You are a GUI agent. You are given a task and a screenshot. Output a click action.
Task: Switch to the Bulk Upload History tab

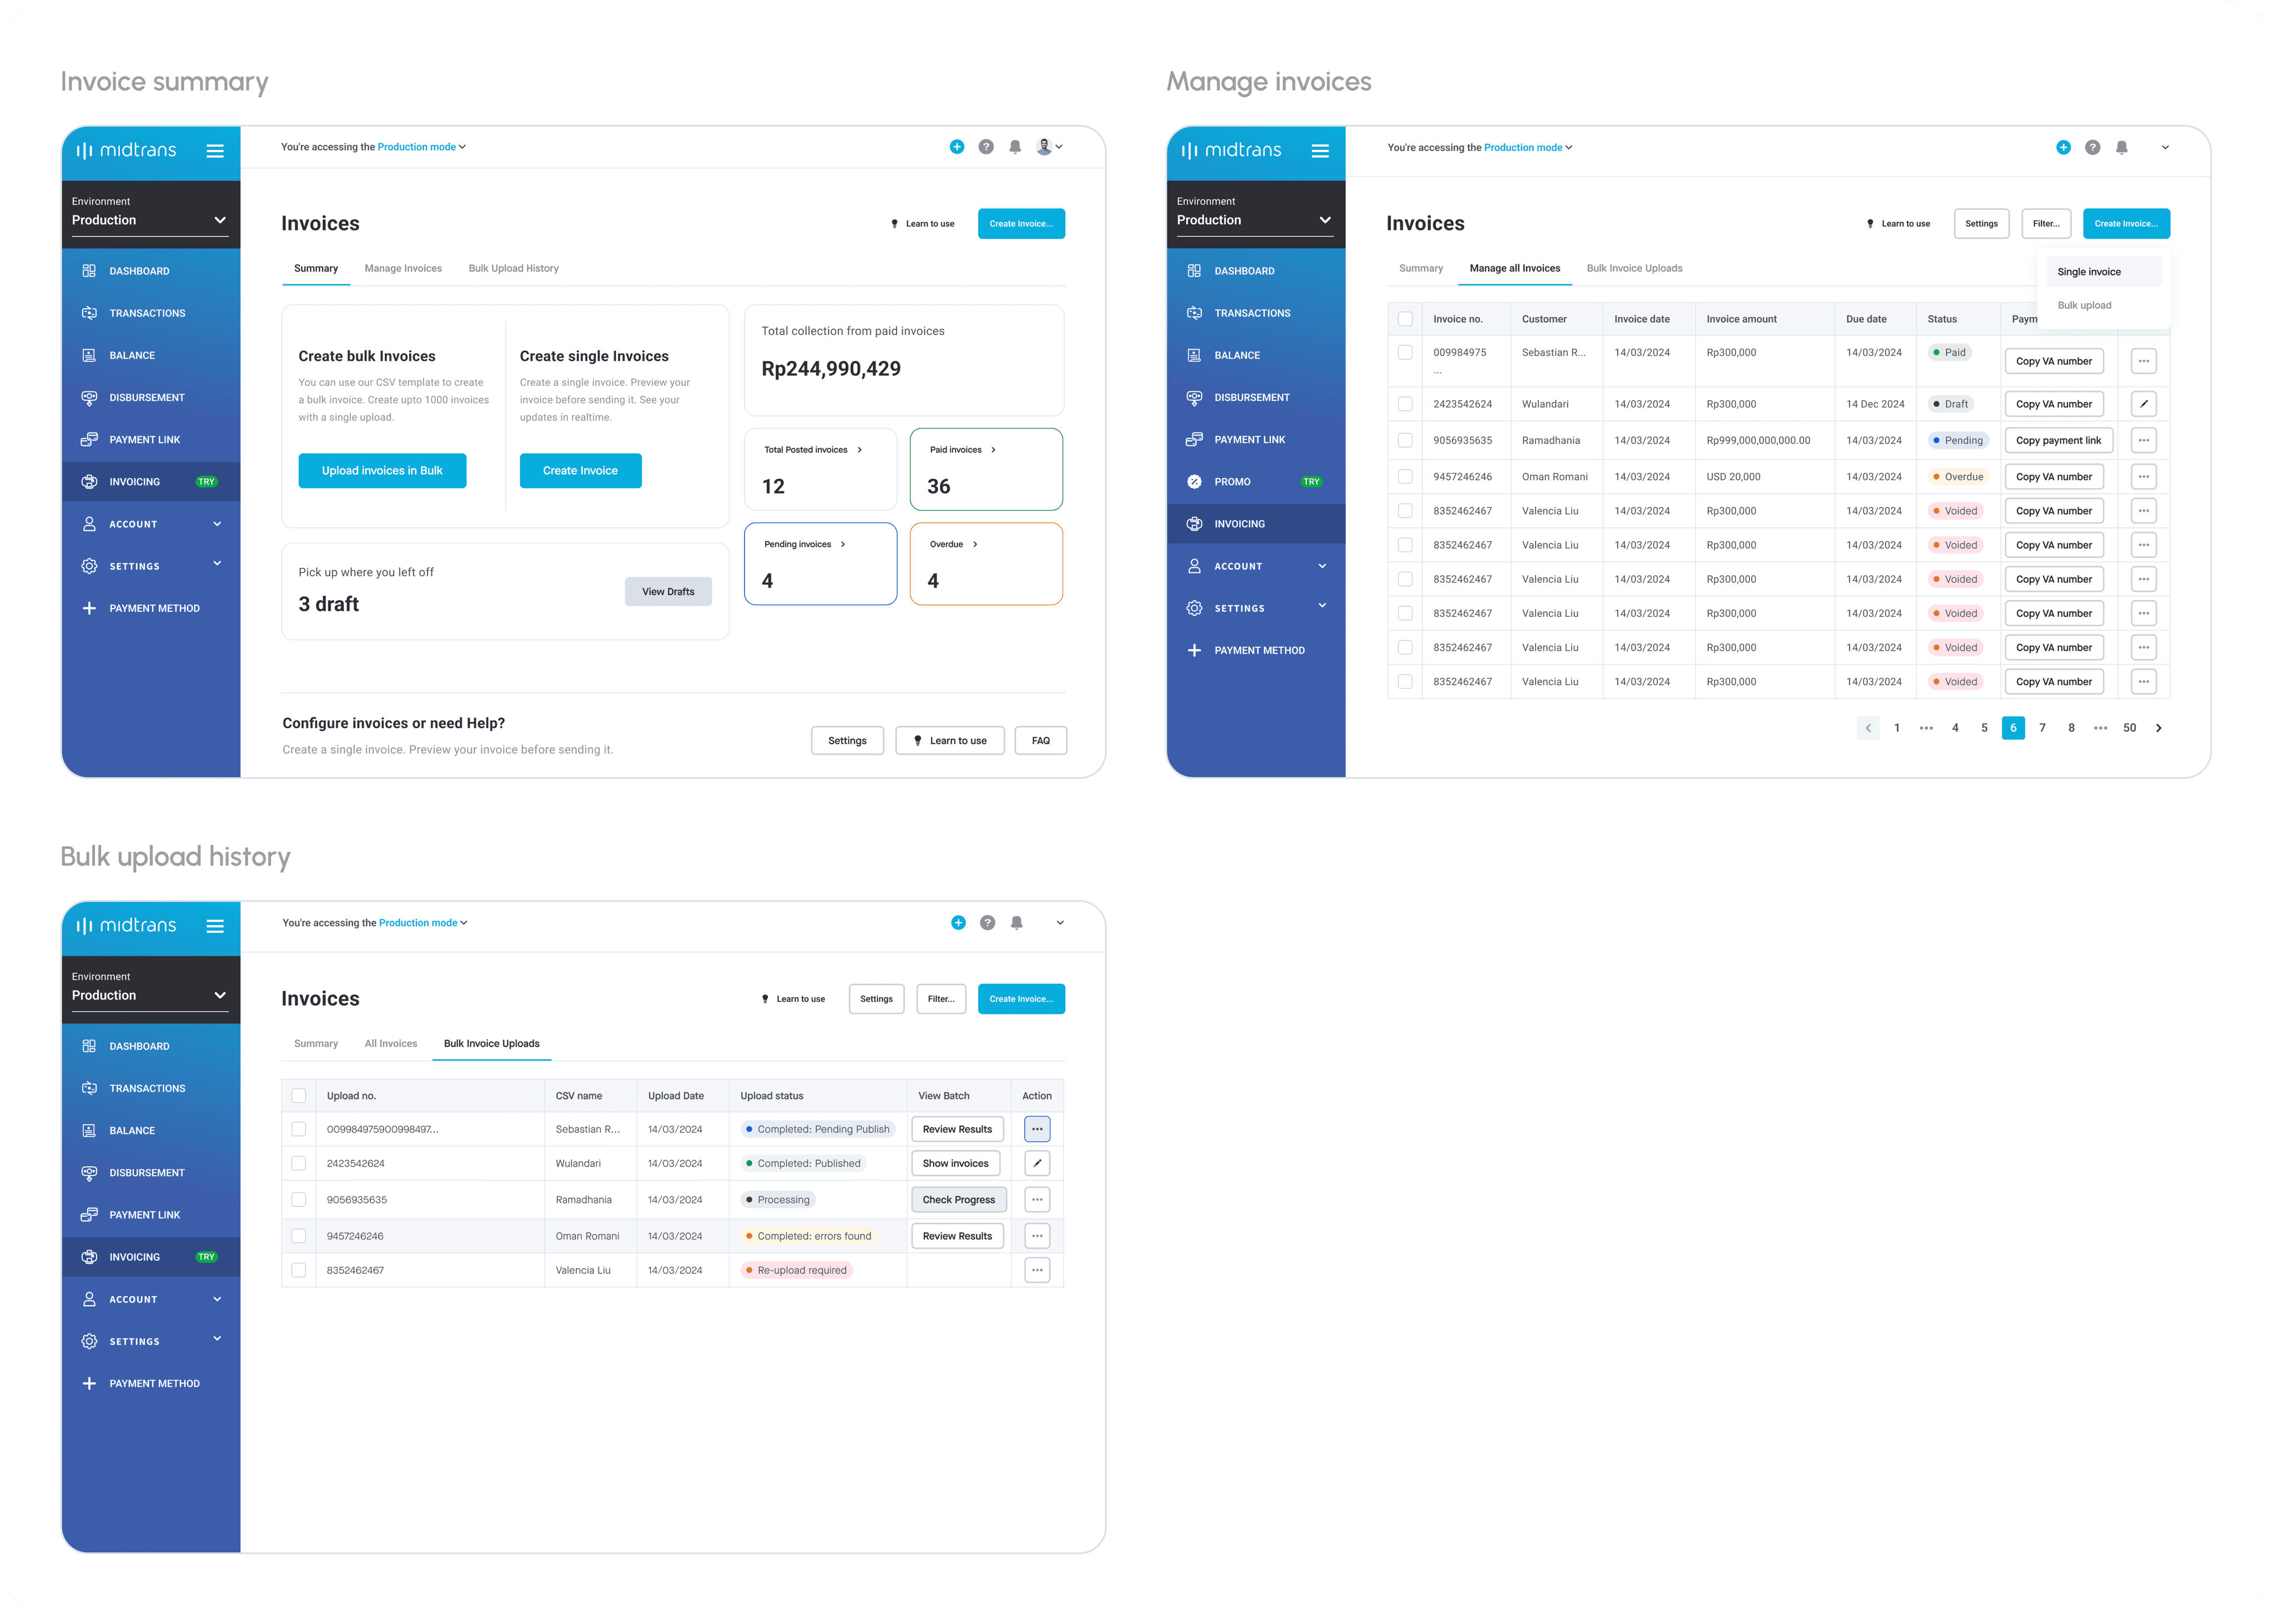click(x=513, y=269)
